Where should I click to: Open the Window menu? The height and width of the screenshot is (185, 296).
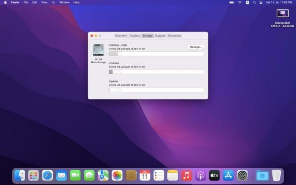click(x=64, y=2)
